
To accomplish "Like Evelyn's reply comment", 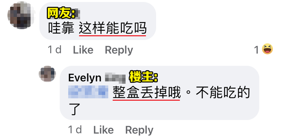I will point(104,130).
